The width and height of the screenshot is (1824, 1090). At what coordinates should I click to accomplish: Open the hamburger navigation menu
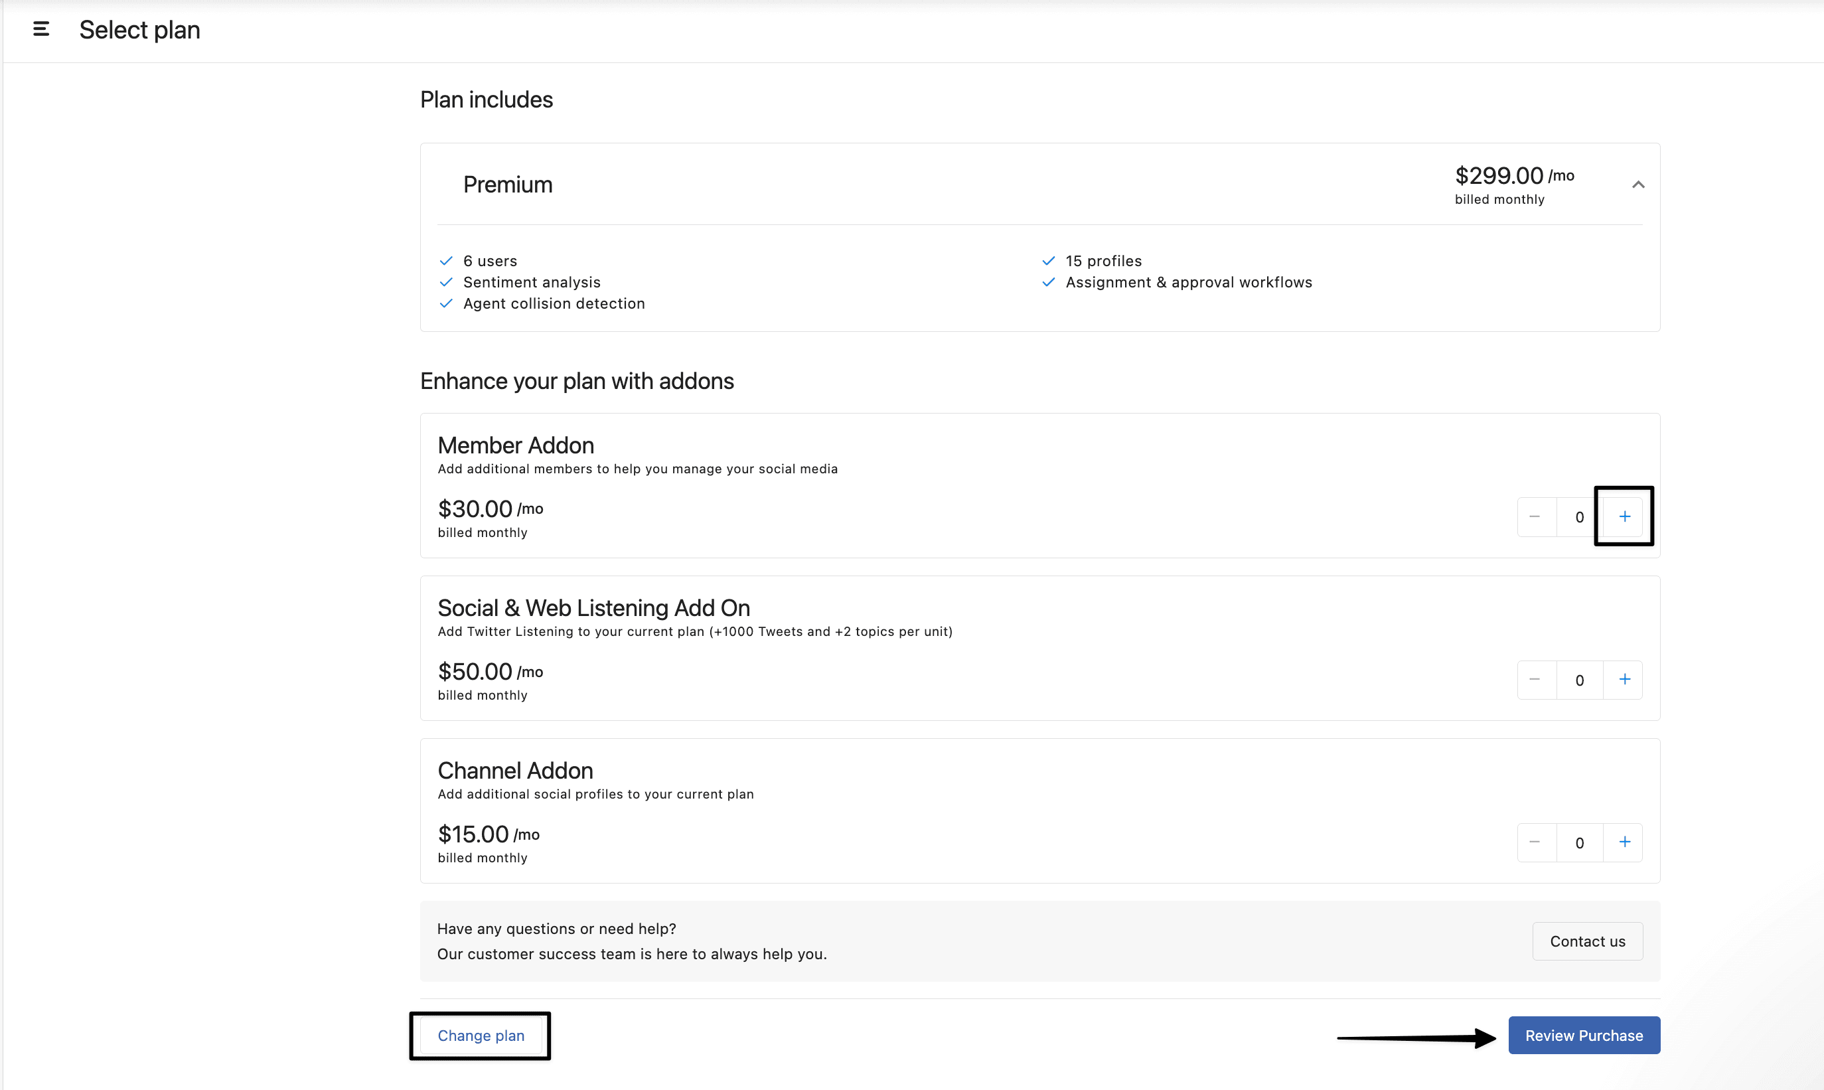tap(41, 29)
